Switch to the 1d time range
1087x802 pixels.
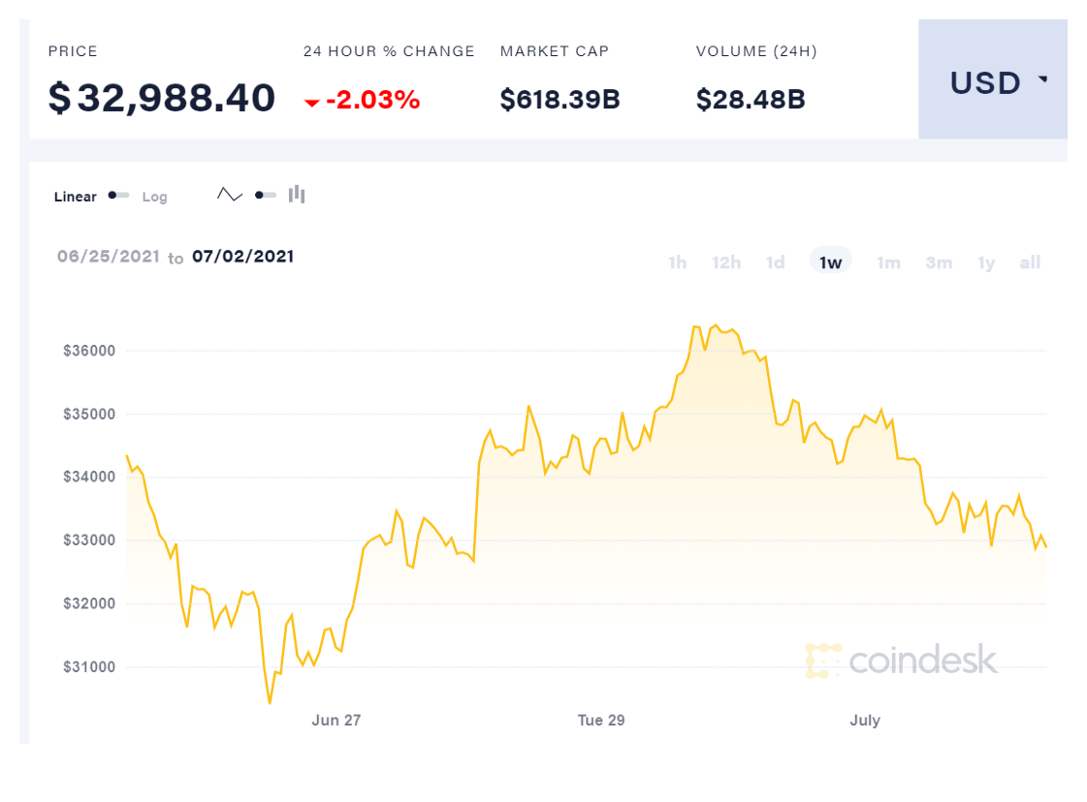[x=776, y=262]
